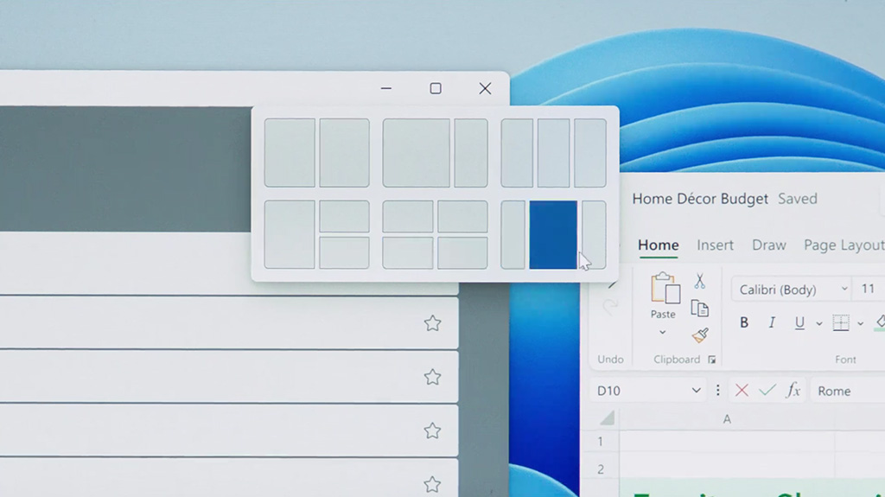
Task: Close the front window
Action: (x=485, y=89)
